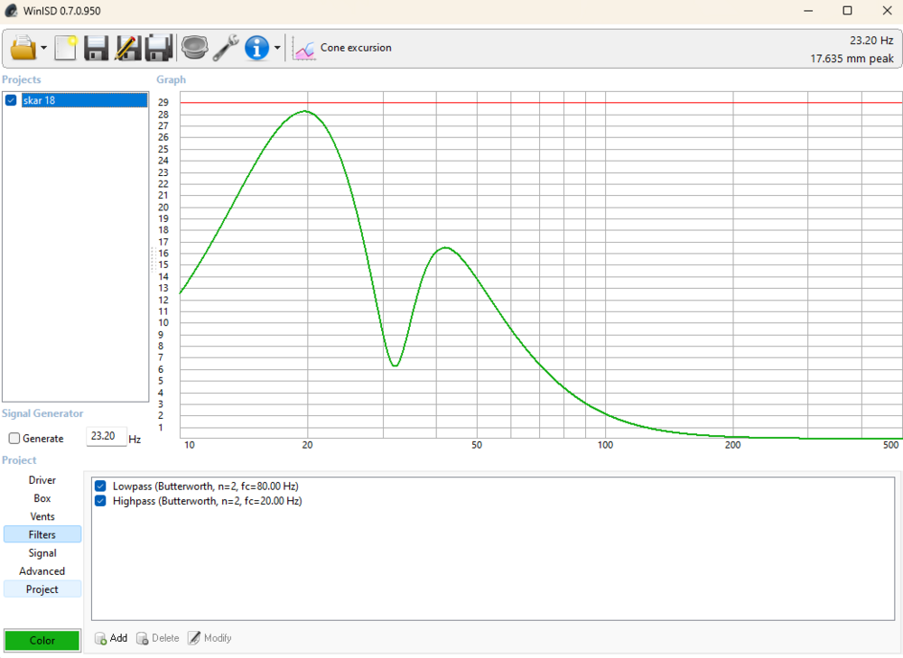Open the Project tab
The image size is (903, 658).
pyautogui.click(x=42, y=589)
